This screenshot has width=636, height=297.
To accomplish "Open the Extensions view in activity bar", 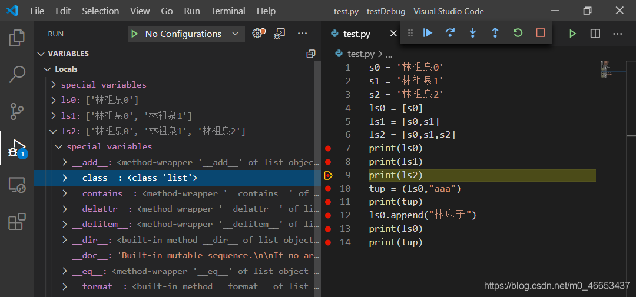I will [17, 222].
